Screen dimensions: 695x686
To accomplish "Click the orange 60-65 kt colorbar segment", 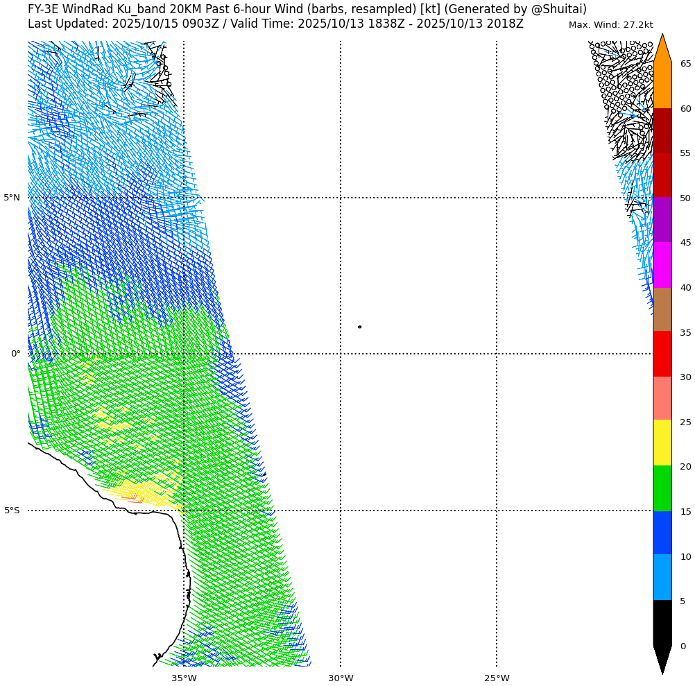I will point(662,85).
